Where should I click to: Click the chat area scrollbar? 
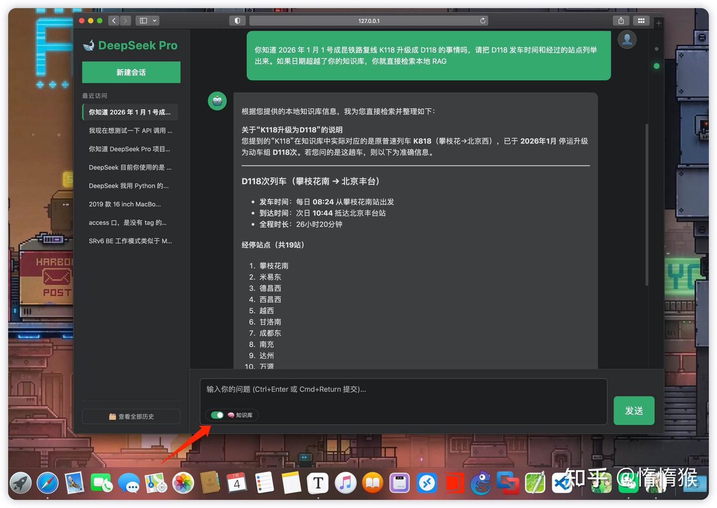click(x=647, y=204)
